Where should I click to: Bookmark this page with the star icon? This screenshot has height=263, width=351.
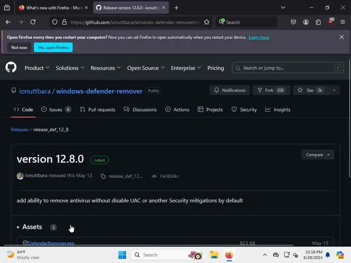click(x=207, y=22)
